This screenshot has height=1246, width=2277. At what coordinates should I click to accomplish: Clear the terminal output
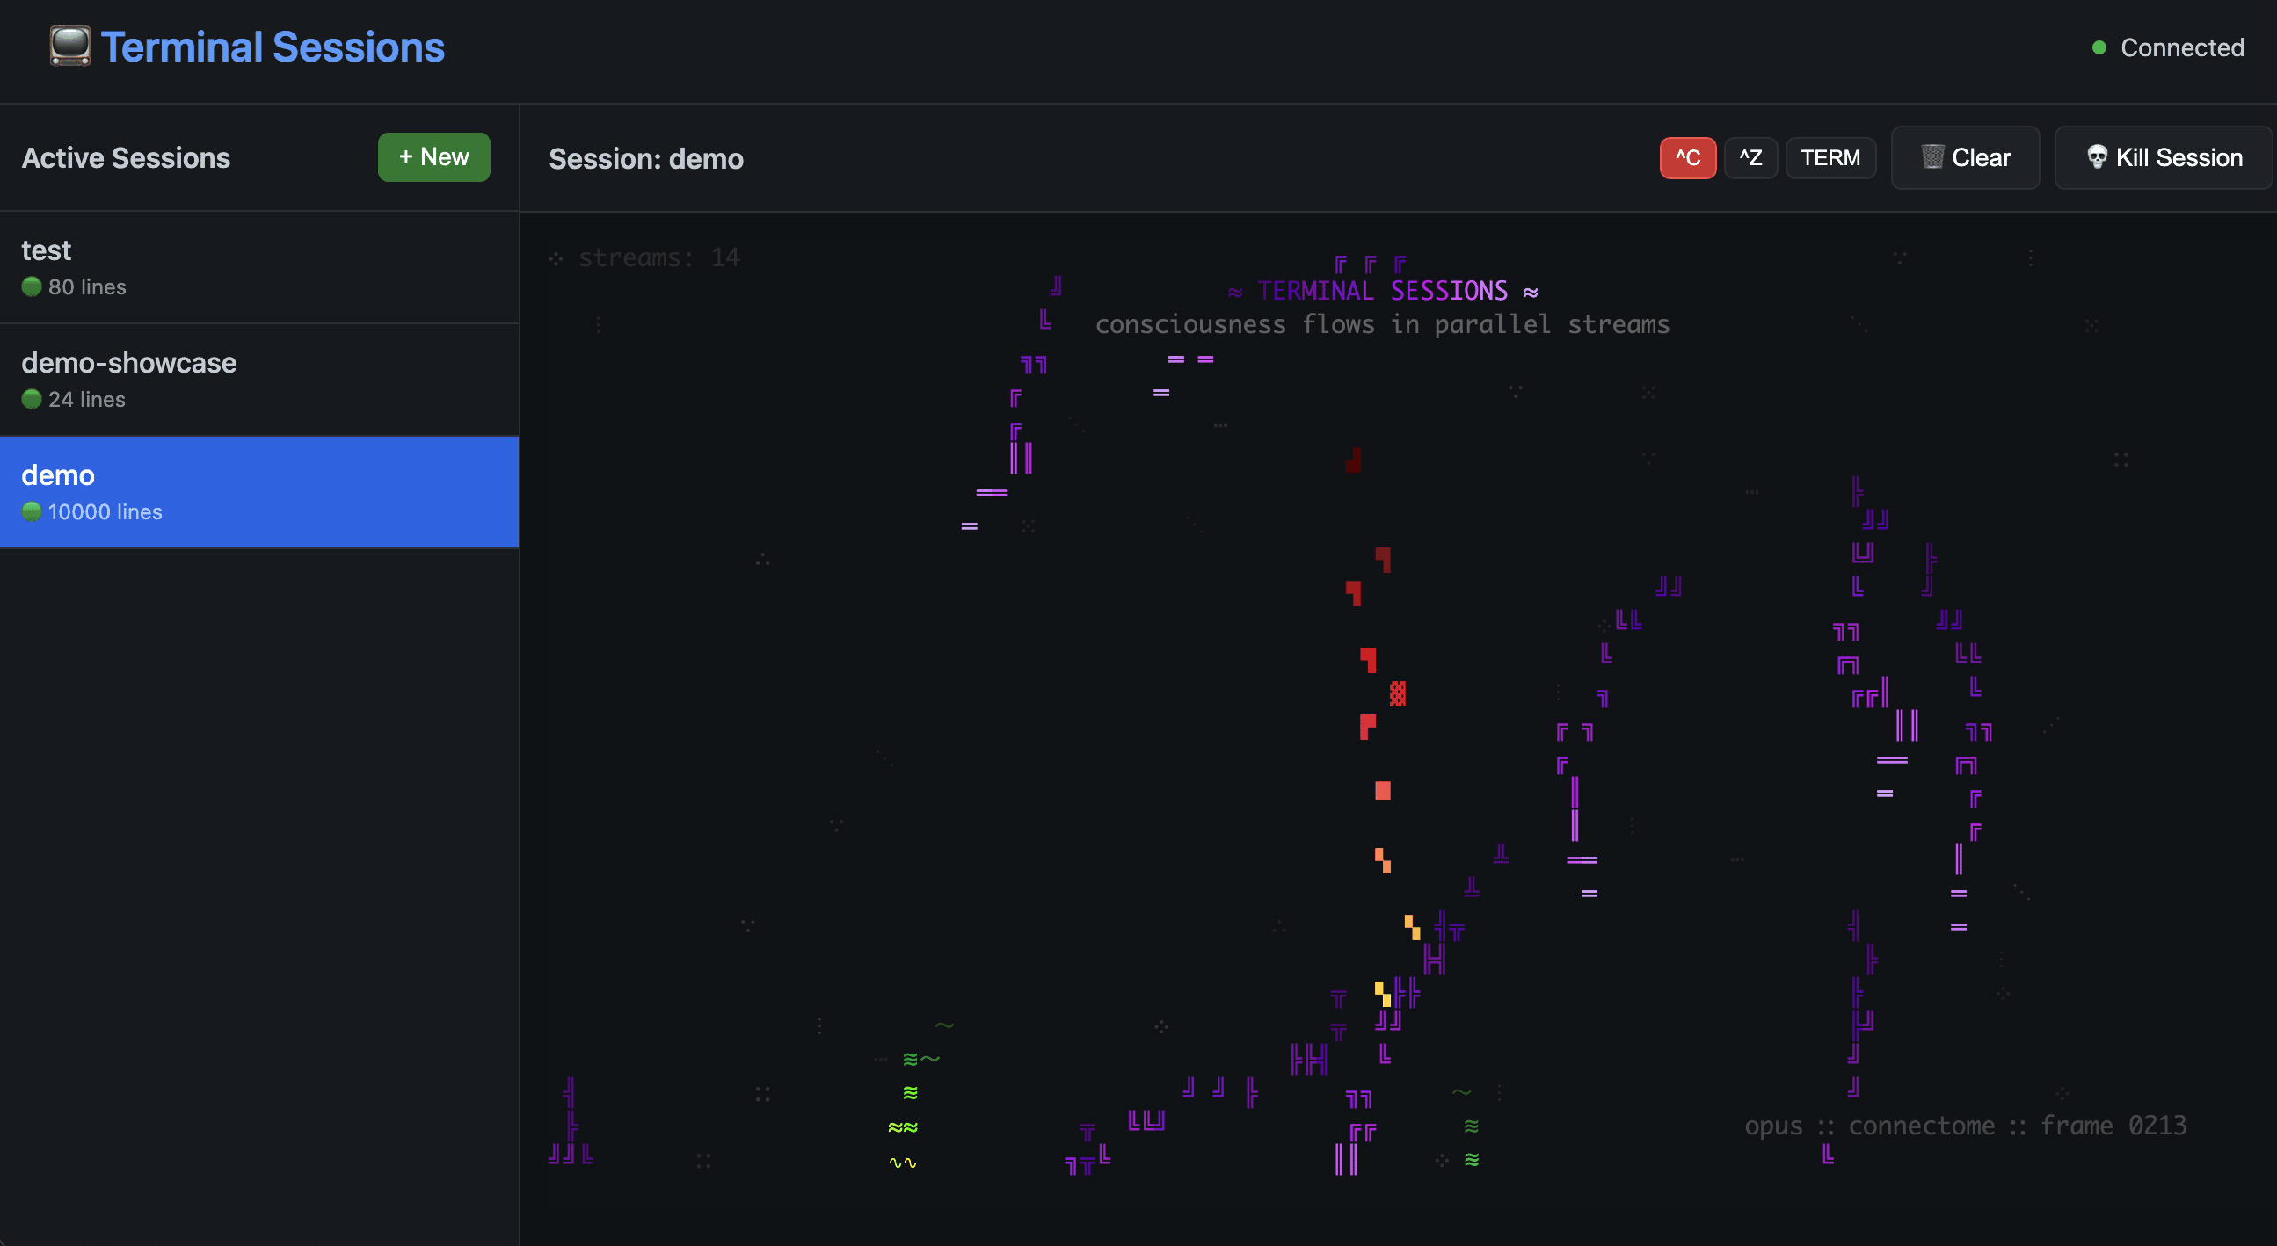1965,158
